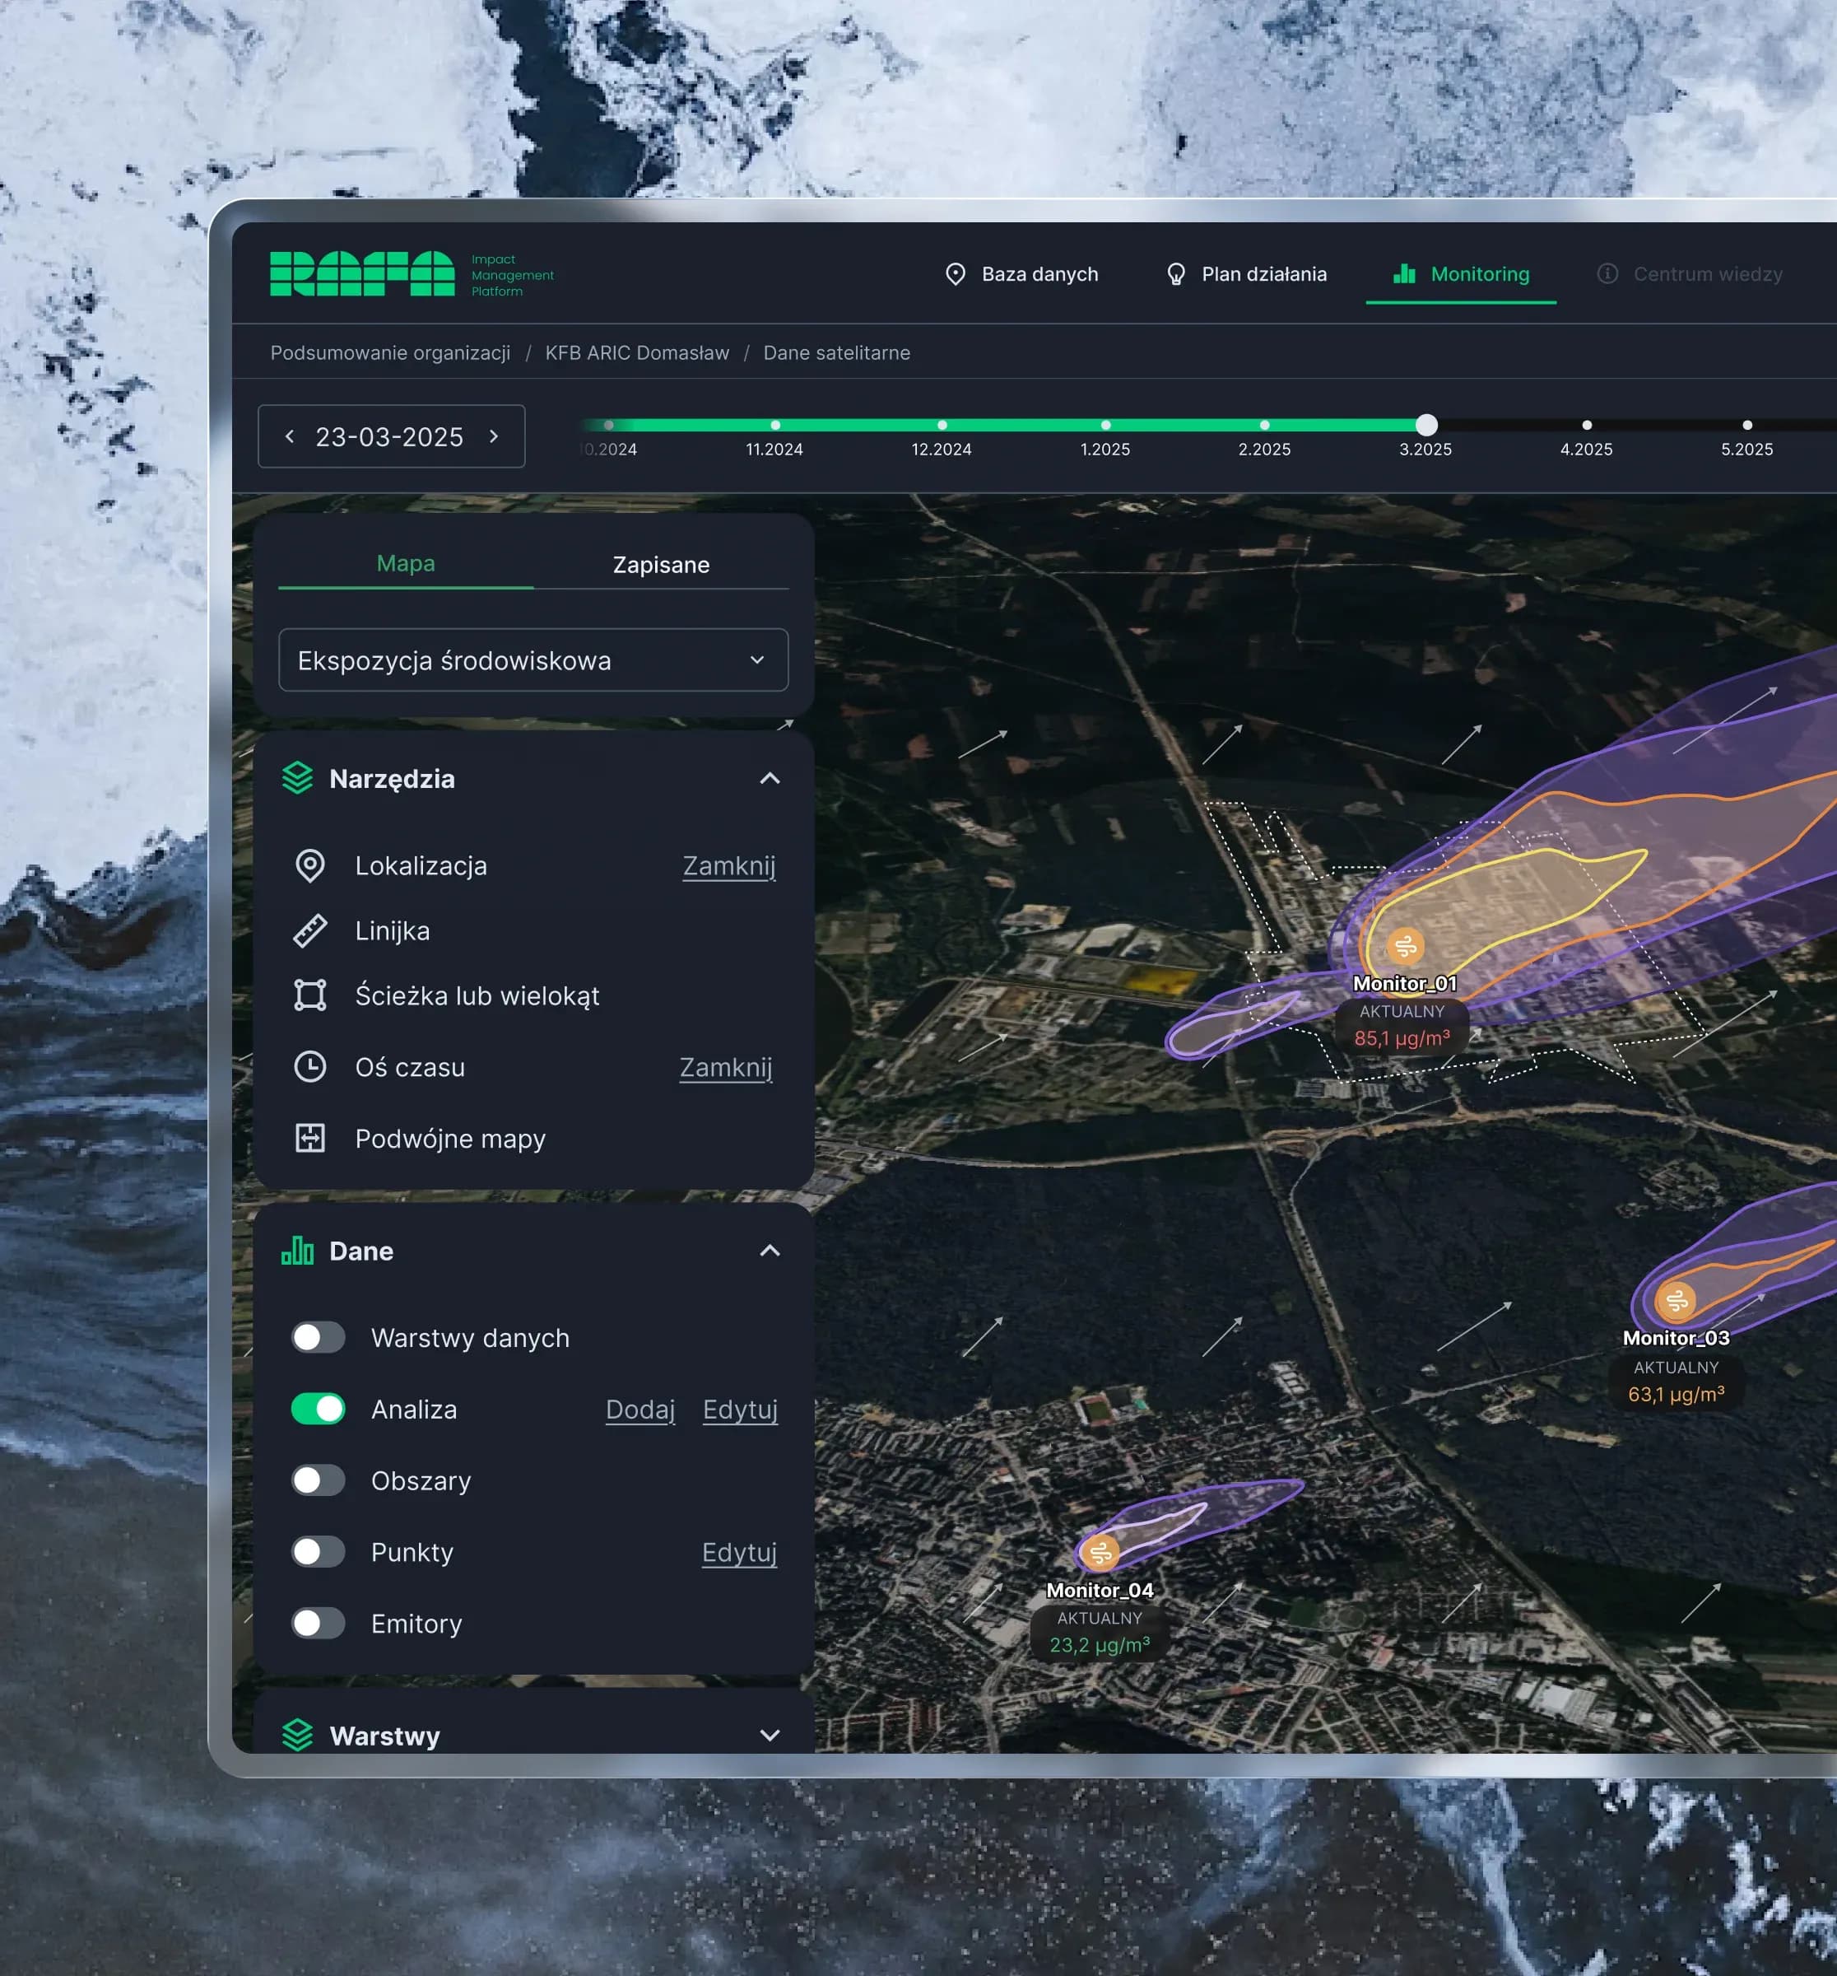Go to next date using right arrow
This screenshot has width=1837, height=1976.
click(494, 436)
